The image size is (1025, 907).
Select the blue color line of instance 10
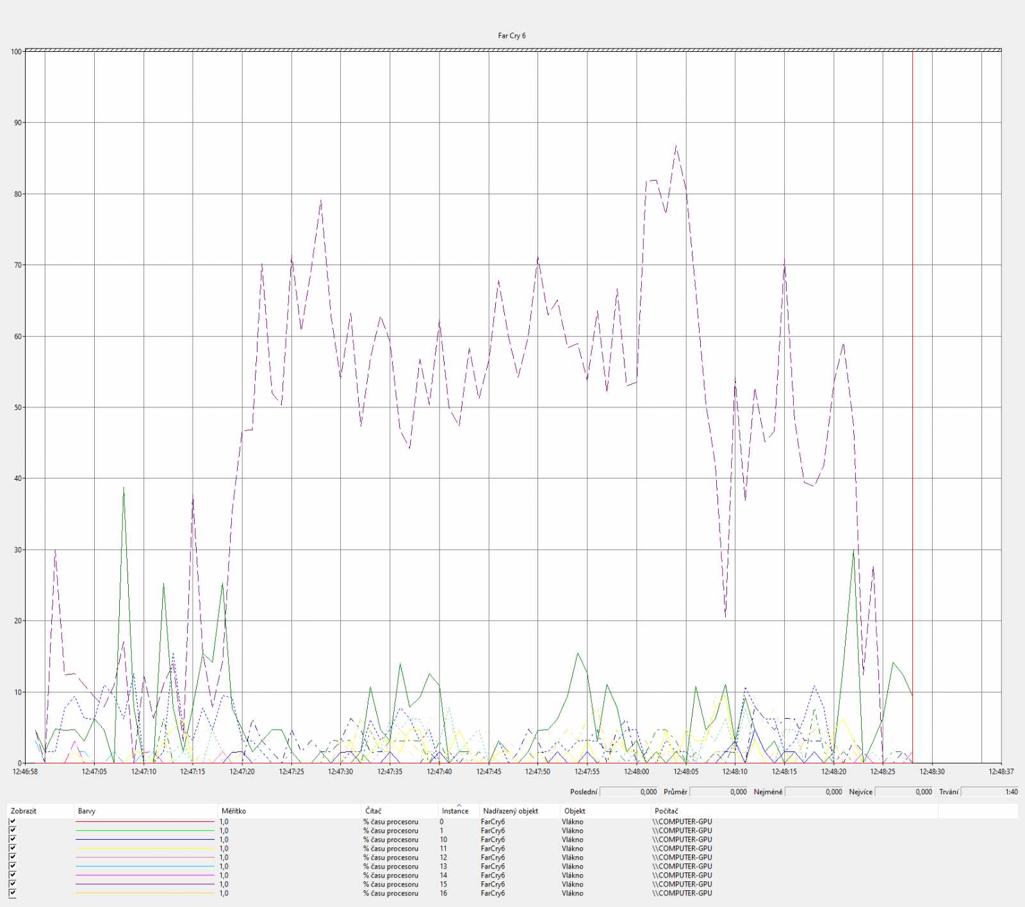pos(145,839)
